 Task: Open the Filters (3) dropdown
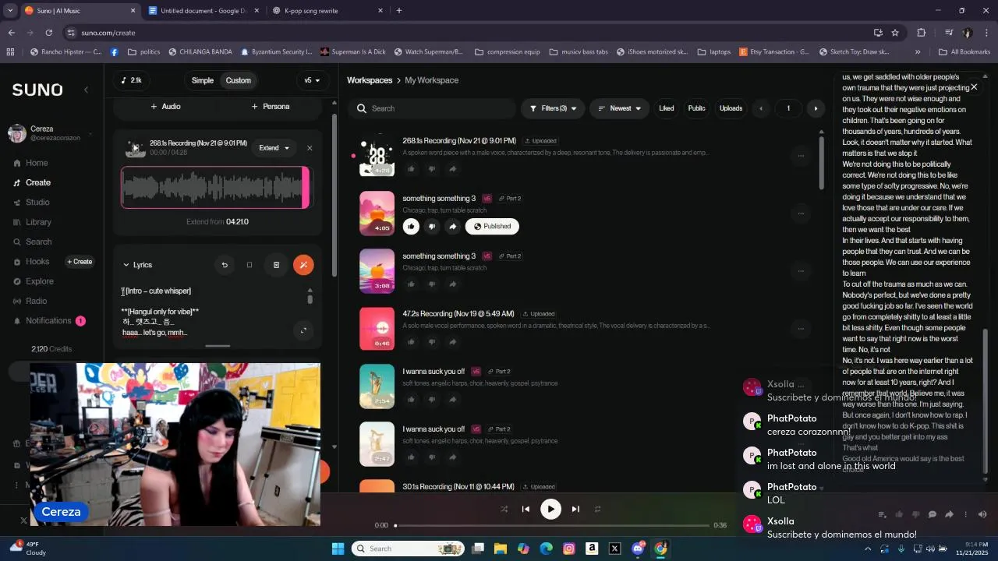(x=552, y=108)
